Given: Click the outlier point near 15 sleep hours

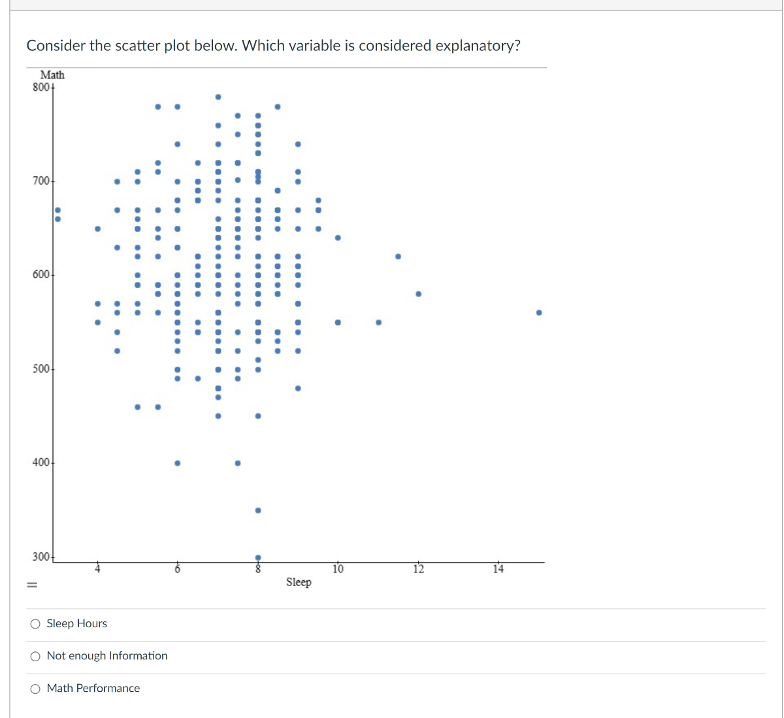Looking at the screenshot, I should pyautogui.click(x=538, y=312).
